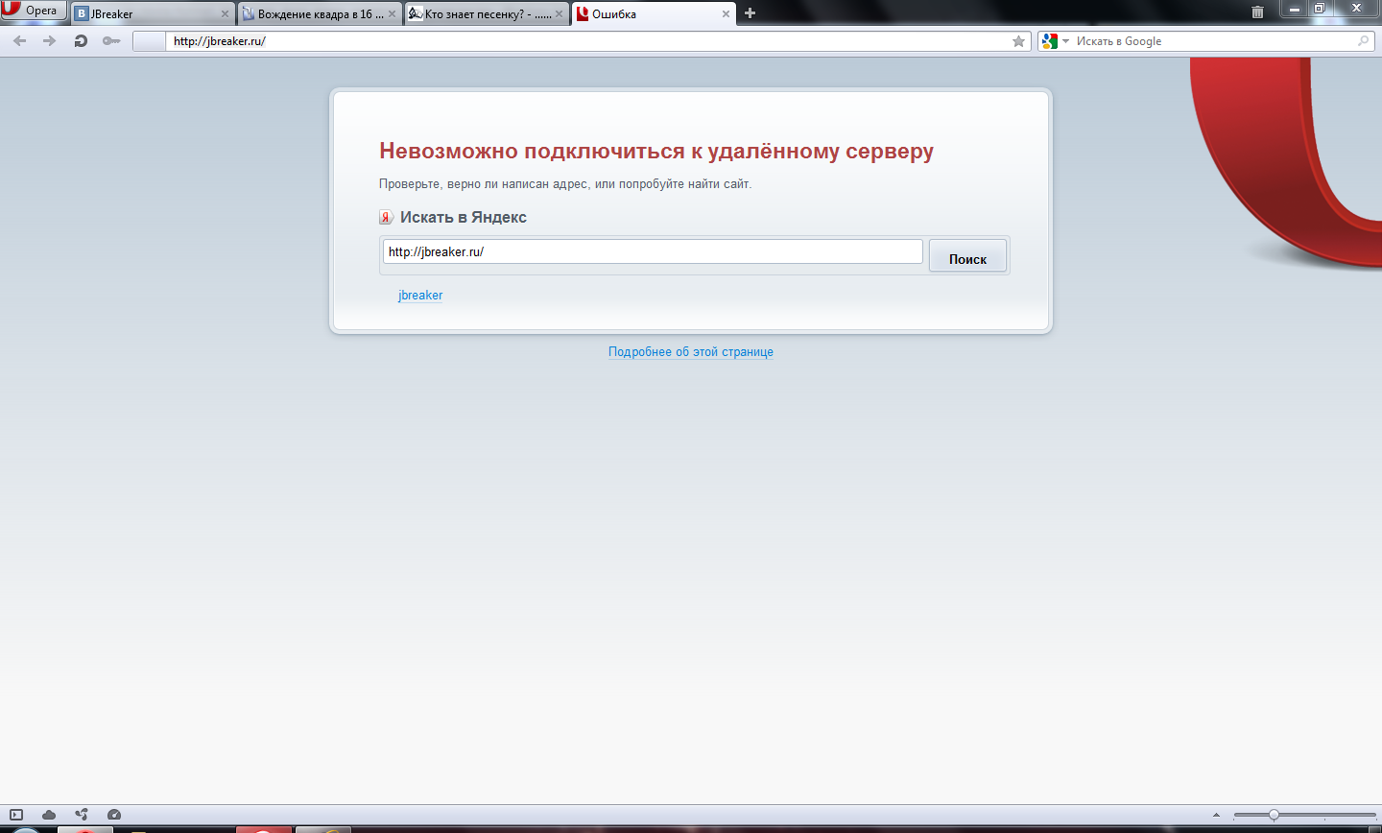Switch to the 'Кто знает песенку?' tab
The image size is (1382, 833).
[x=487, y=13]
